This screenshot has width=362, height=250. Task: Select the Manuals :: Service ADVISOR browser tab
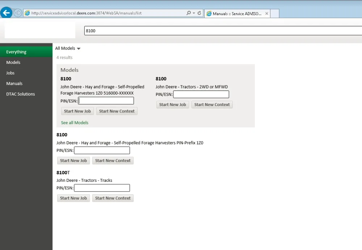[237, 14]
